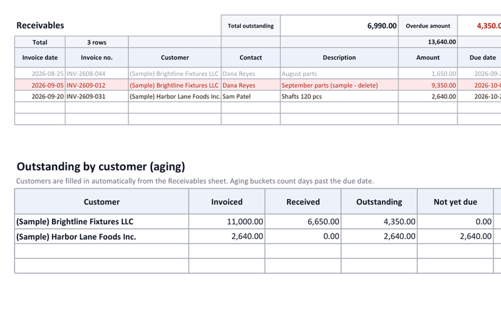Select the 9,350.00 amount cell
This screenshot has height=313, width=501.
point(428,85)
